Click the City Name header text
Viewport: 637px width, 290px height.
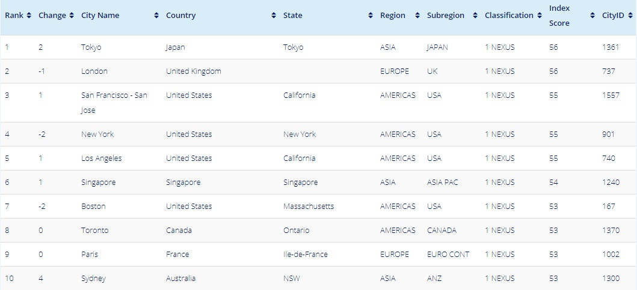(x=100, y=16)
